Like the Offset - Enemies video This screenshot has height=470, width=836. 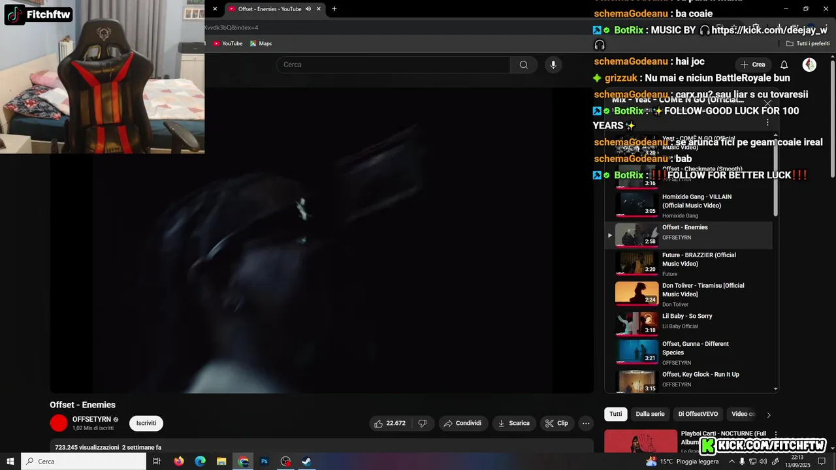tap(389, 423)
